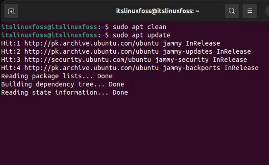Click the empty terminal area below output
The width and height of the screenshot is (269, 165).
(x=134, y=130)
